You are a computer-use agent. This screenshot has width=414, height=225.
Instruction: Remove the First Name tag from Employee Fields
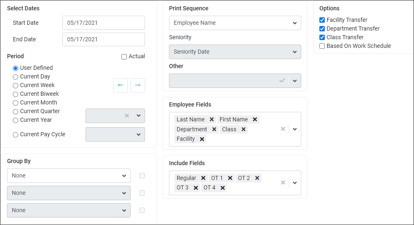tap(255, 119)
